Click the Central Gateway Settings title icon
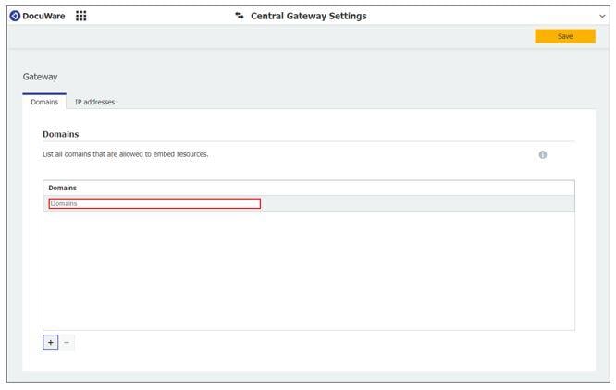Viewport: 616px width, 390px height. pos(240,16)
